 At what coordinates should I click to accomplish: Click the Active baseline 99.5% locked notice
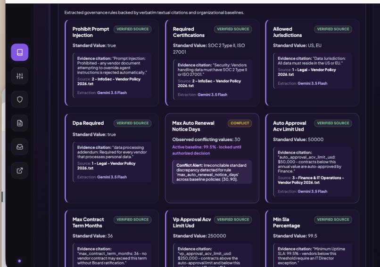[x=207, y=150]
